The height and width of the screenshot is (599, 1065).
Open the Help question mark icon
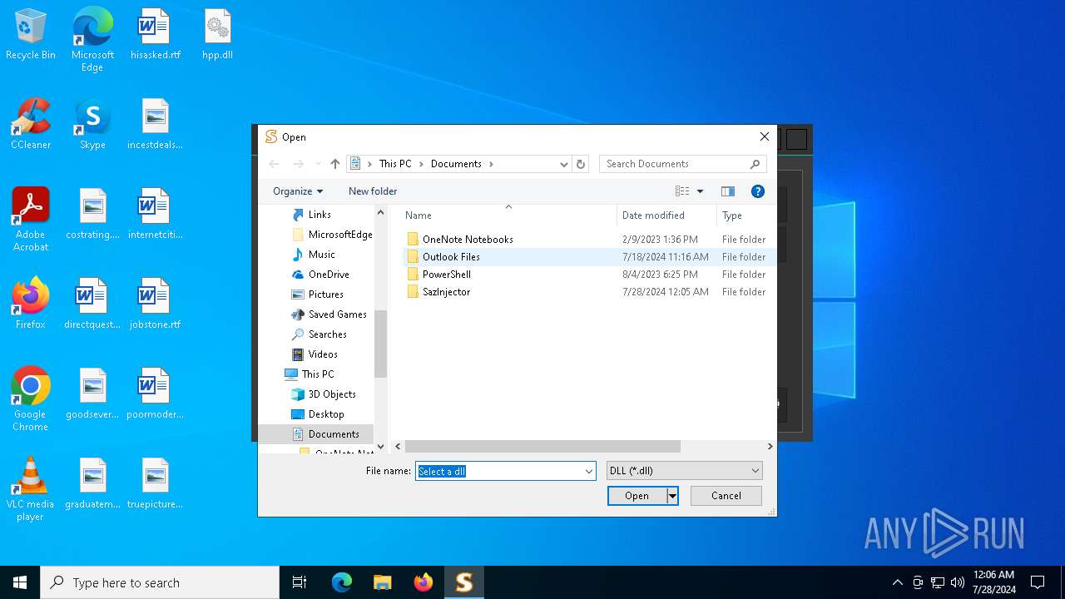tap(758, 191)
